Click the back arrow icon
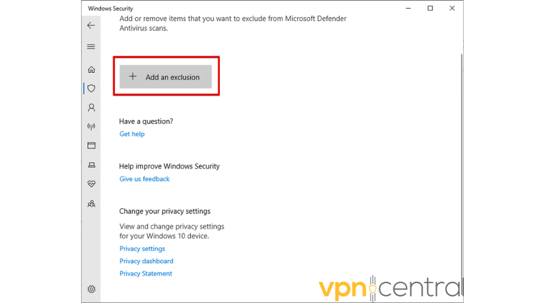 pyautogui.click(x=91, y=25)
